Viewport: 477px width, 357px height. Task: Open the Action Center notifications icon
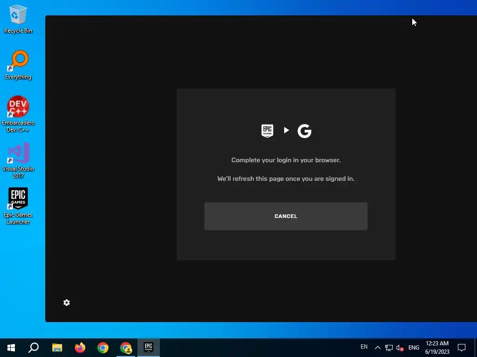point(462,348)
